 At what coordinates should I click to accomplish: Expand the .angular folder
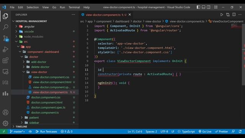point(16,26)
